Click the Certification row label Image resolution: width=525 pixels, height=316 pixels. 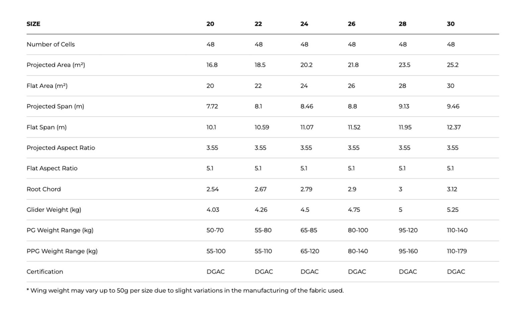point(45,272)
